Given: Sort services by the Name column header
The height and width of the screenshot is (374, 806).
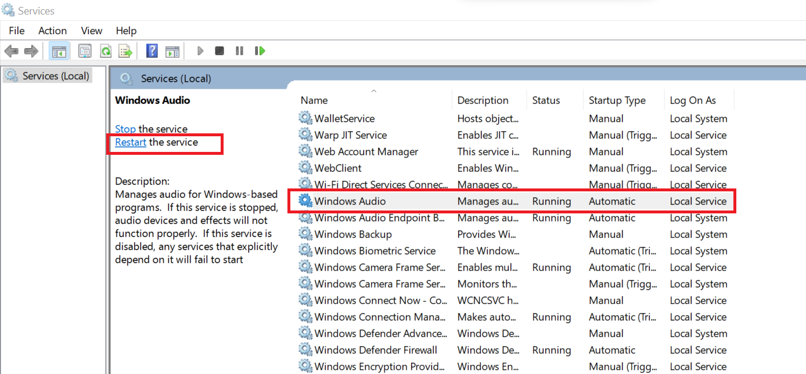Looking at the screenshot, I should (314, 100).
